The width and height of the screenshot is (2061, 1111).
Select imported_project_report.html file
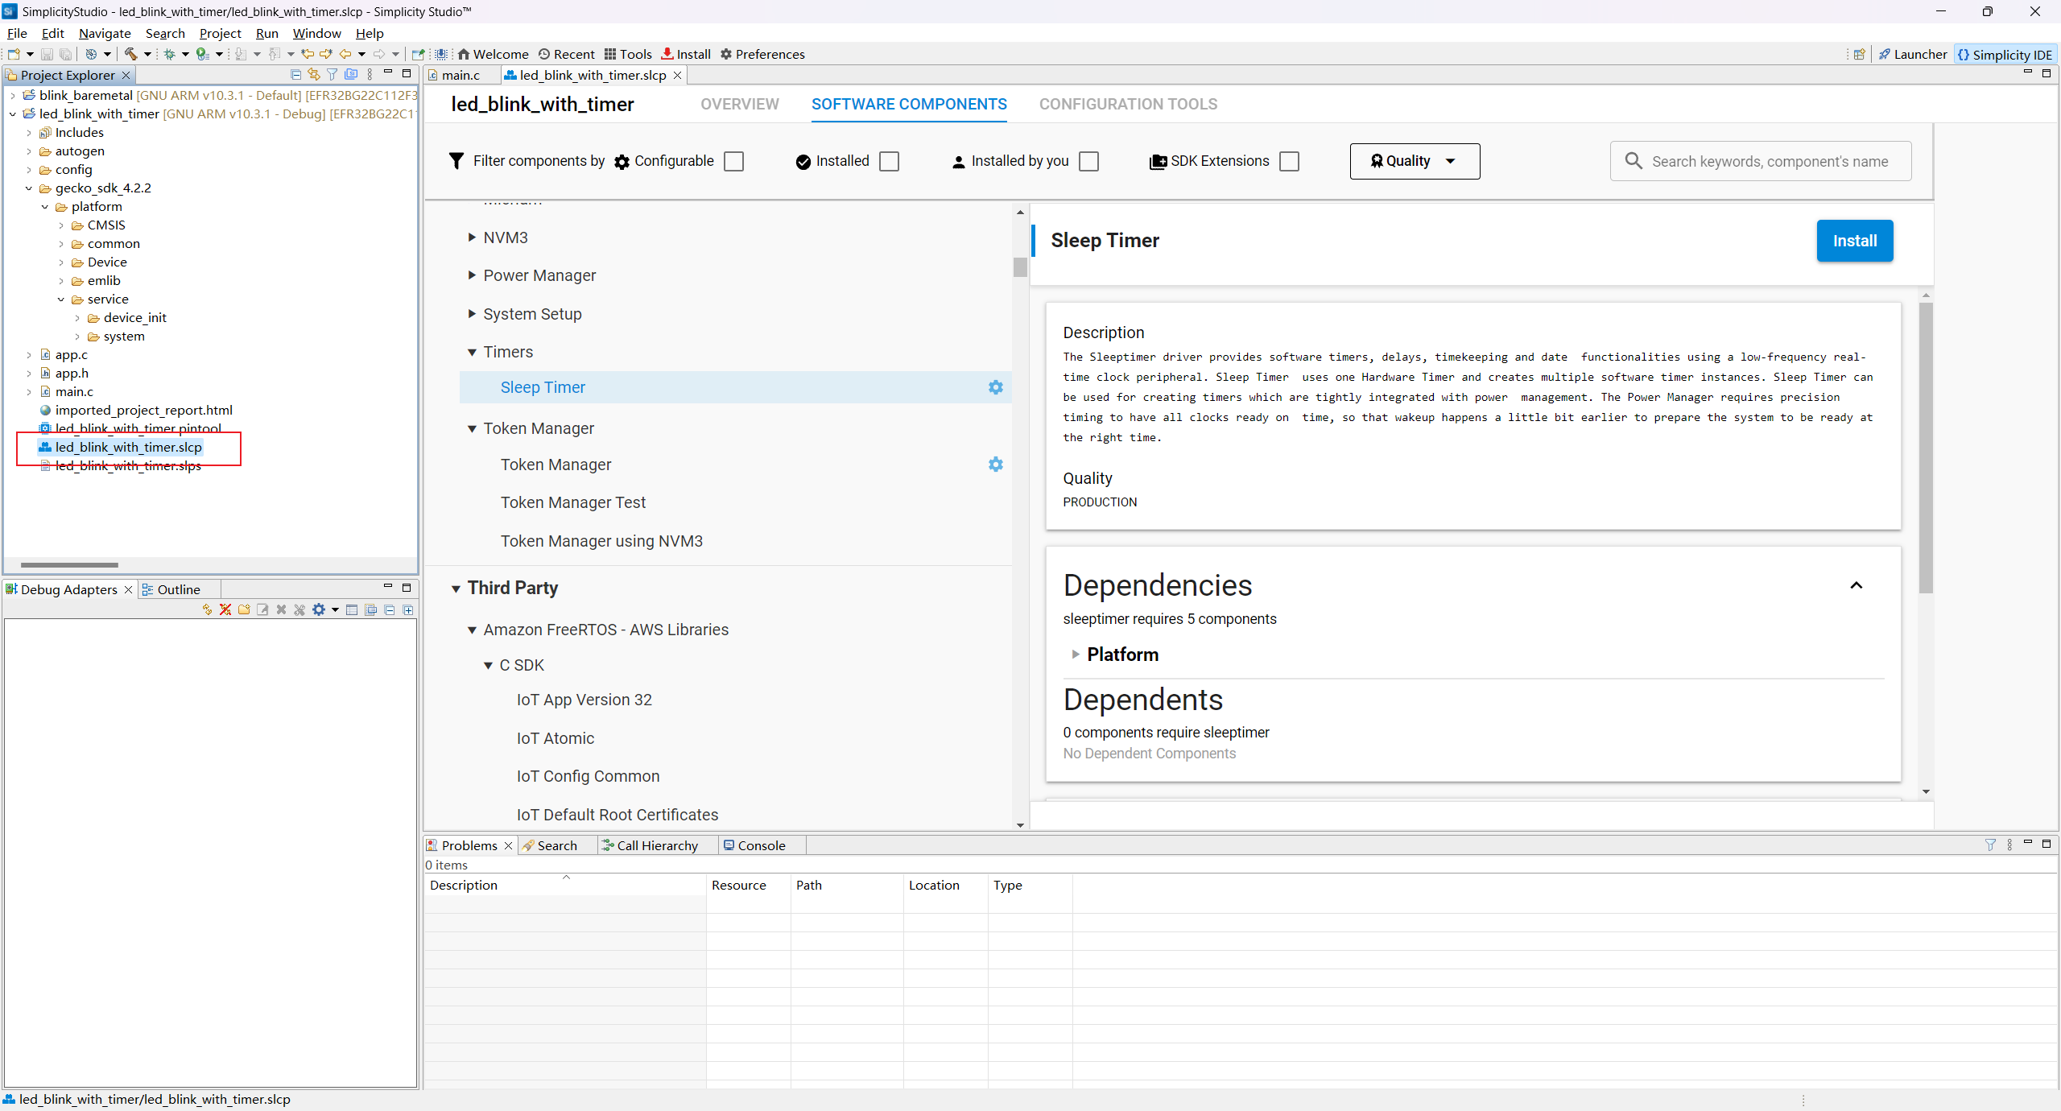[143, 411]
